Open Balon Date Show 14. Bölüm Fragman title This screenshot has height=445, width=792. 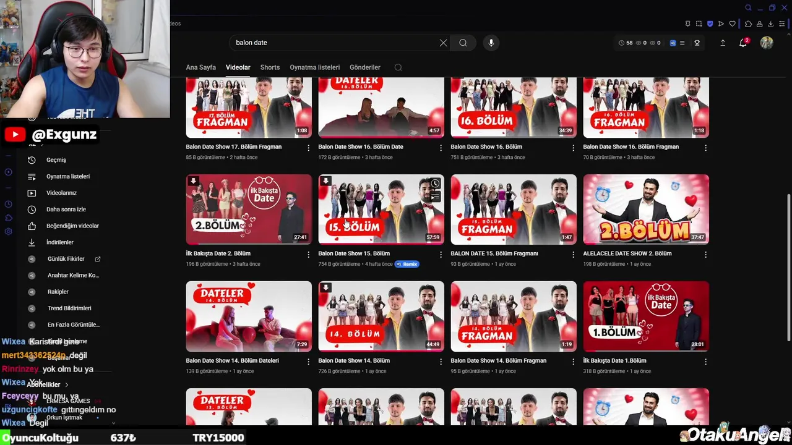point(498,360)
